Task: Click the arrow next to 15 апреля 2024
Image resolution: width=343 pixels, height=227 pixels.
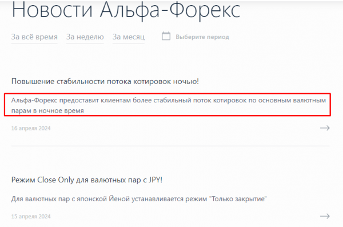Action: pyautogui.click(x=325, y=216)
